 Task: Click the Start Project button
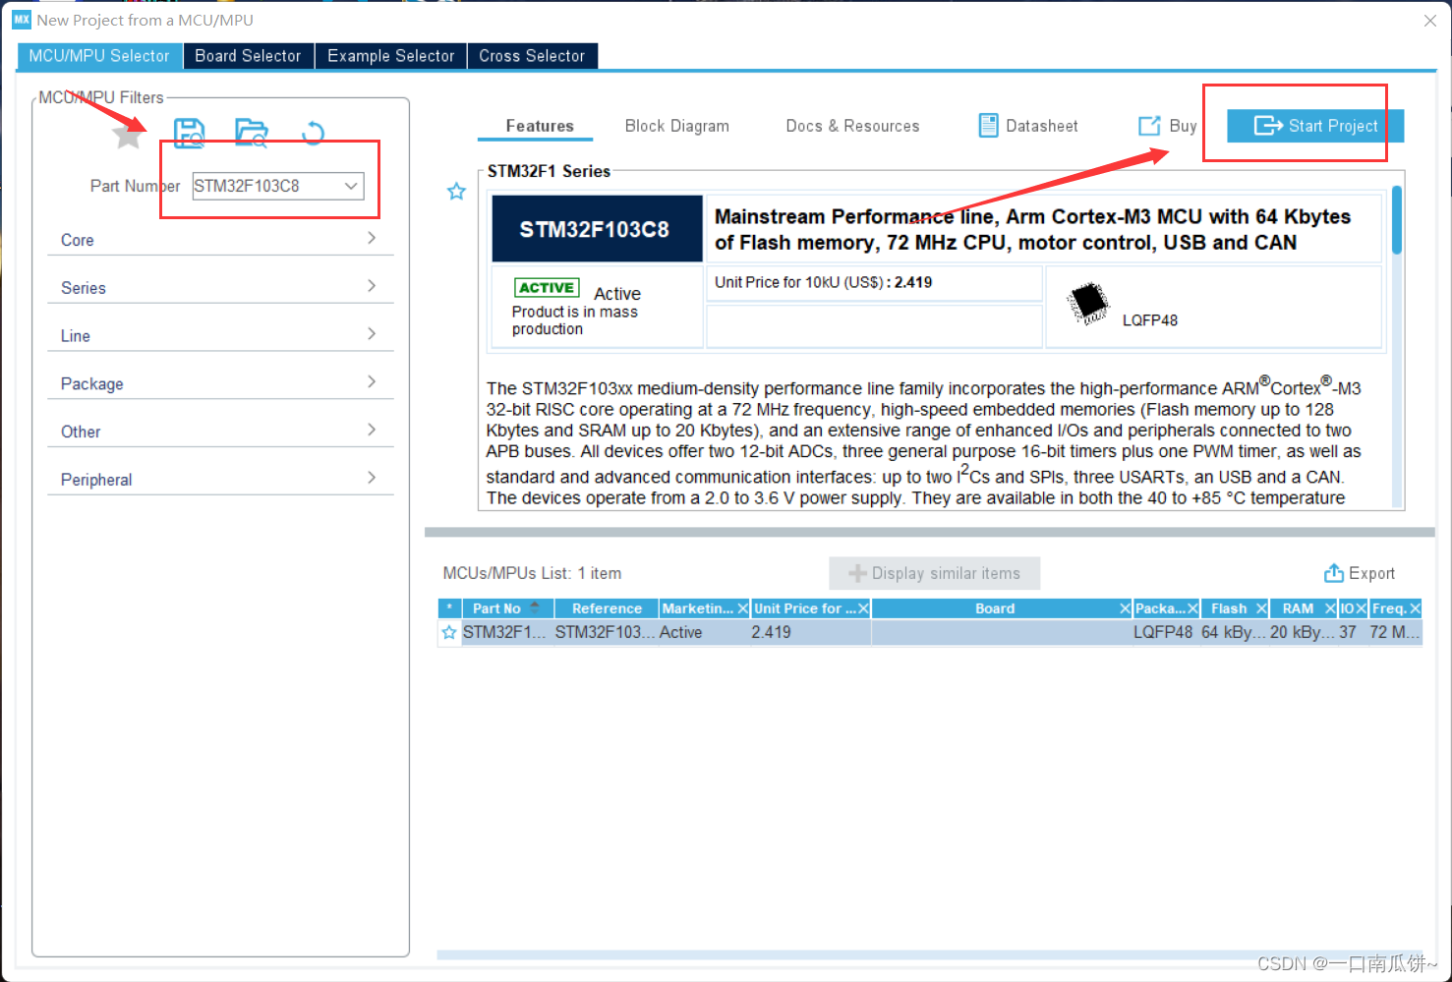[1315, 126]
